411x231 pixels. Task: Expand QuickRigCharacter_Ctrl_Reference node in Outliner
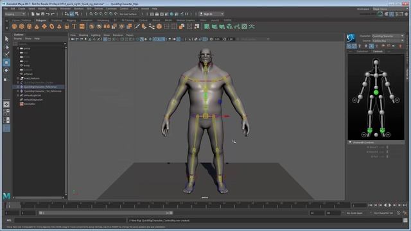(x=18, y=91)
